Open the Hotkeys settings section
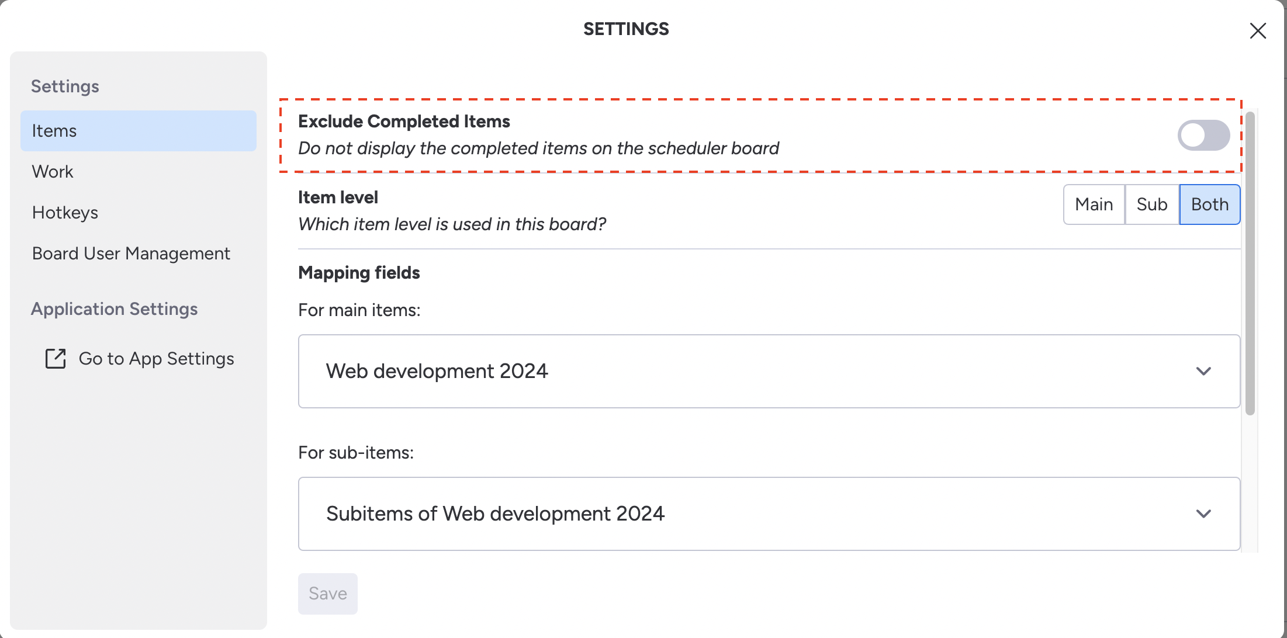Screen dimensions: 1287x638 65,213
